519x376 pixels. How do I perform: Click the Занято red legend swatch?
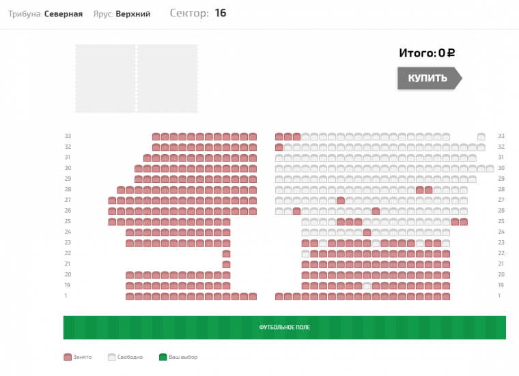[68, 357]
